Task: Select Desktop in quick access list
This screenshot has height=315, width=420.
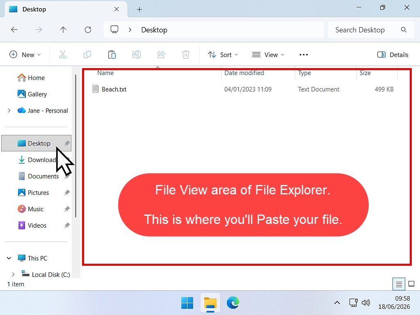Action: pyautogui.click(x=36, y=143)
